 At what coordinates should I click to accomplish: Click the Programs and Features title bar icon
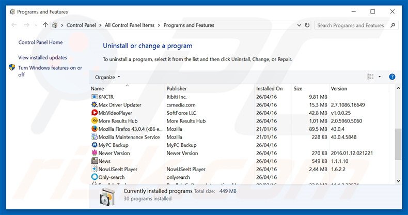coord(12,12)
